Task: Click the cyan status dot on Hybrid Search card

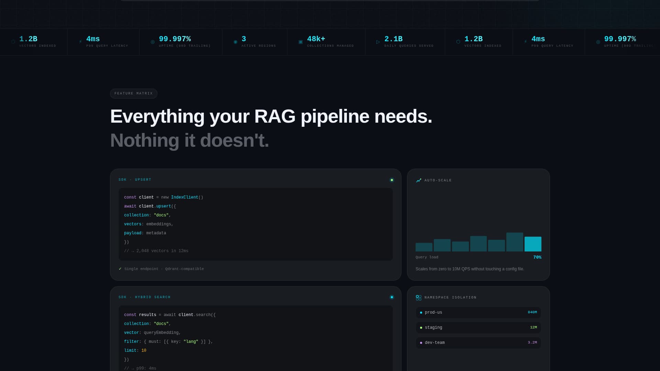Action: coord(392,297)
